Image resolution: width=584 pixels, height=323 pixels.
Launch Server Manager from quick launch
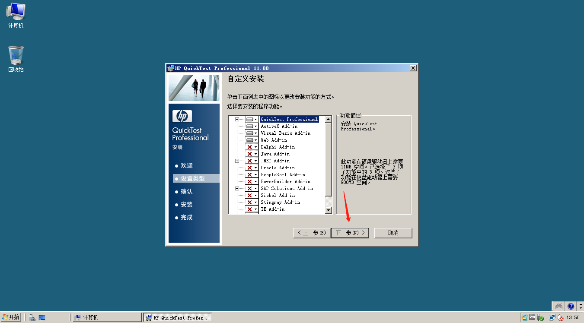pos(32,317)
